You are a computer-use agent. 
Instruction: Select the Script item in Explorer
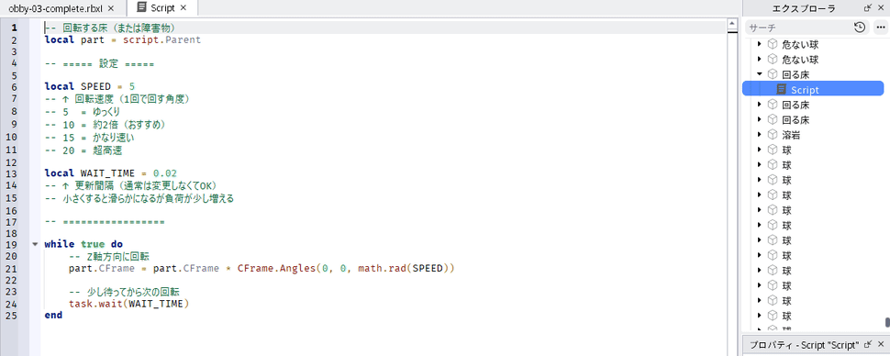[x=813, y=88]
